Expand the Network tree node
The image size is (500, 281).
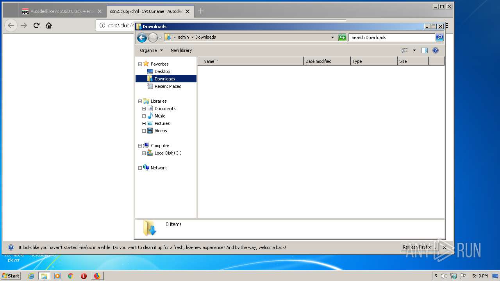[140, 168]
